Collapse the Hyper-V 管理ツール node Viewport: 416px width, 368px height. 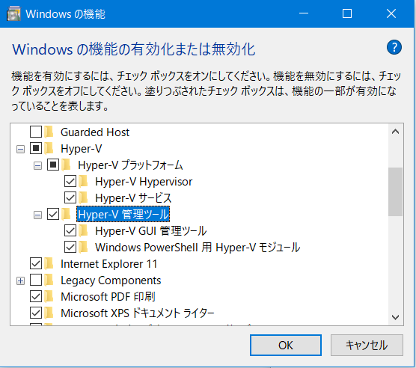37,215
